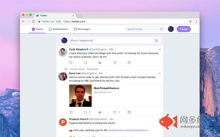Like Zack Shapiro's tweet with heart icon
This screenshot has width=220, height=137.
coord(115,63)
